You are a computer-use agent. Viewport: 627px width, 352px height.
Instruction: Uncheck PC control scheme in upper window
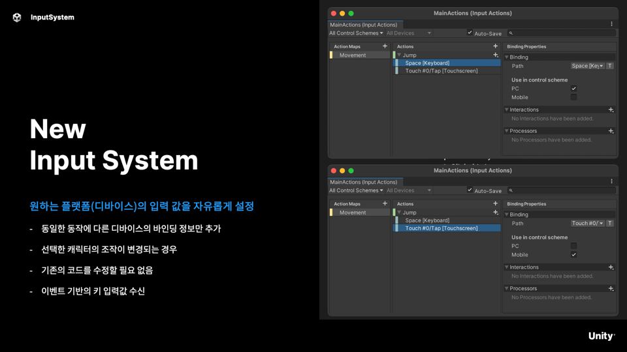point(574,89)
